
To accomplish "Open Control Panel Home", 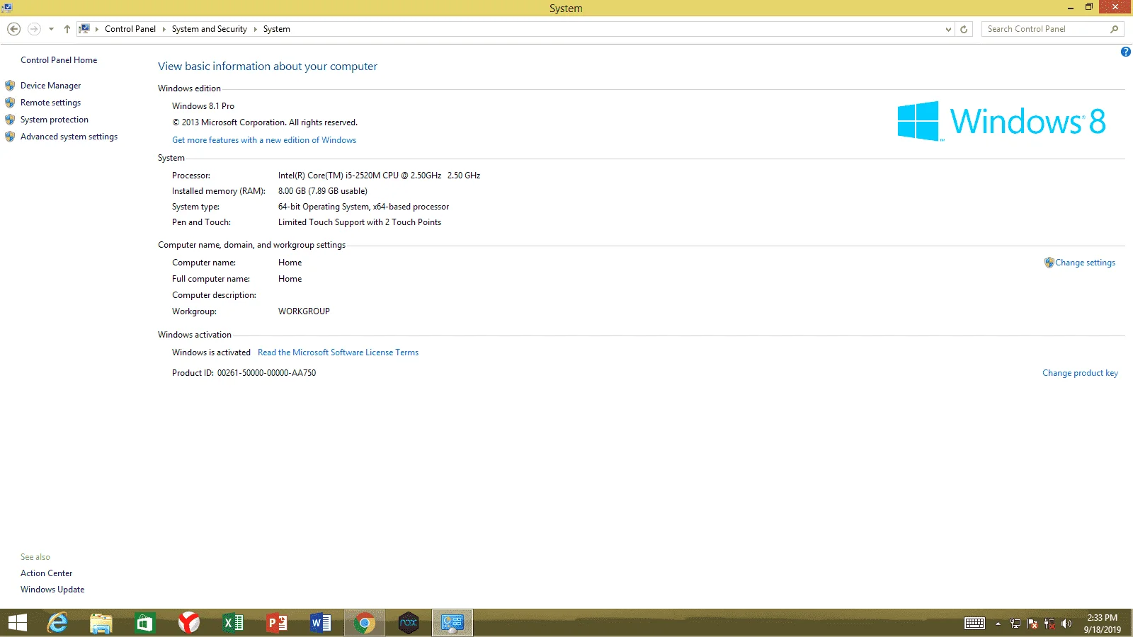I will coord(59,60).
